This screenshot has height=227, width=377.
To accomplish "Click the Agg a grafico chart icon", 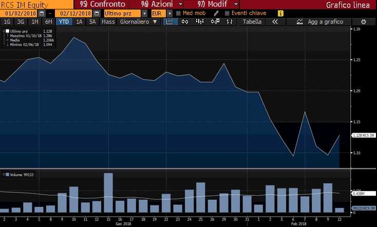I will click(x=299, y=22).
